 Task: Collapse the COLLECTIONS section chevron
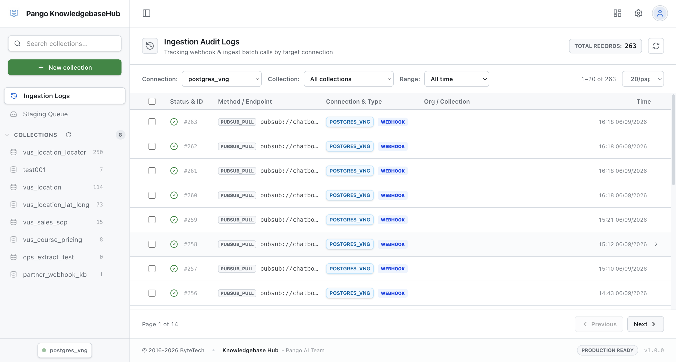pyautogui.click(x=7, y=135)
